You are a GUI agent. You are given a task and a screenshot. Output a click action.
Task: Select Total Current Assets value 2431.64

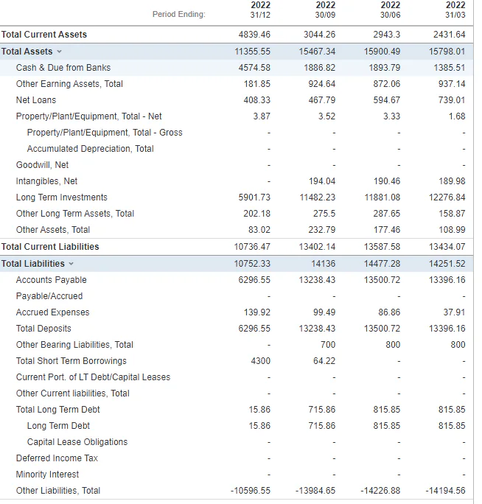pos(449,35)
